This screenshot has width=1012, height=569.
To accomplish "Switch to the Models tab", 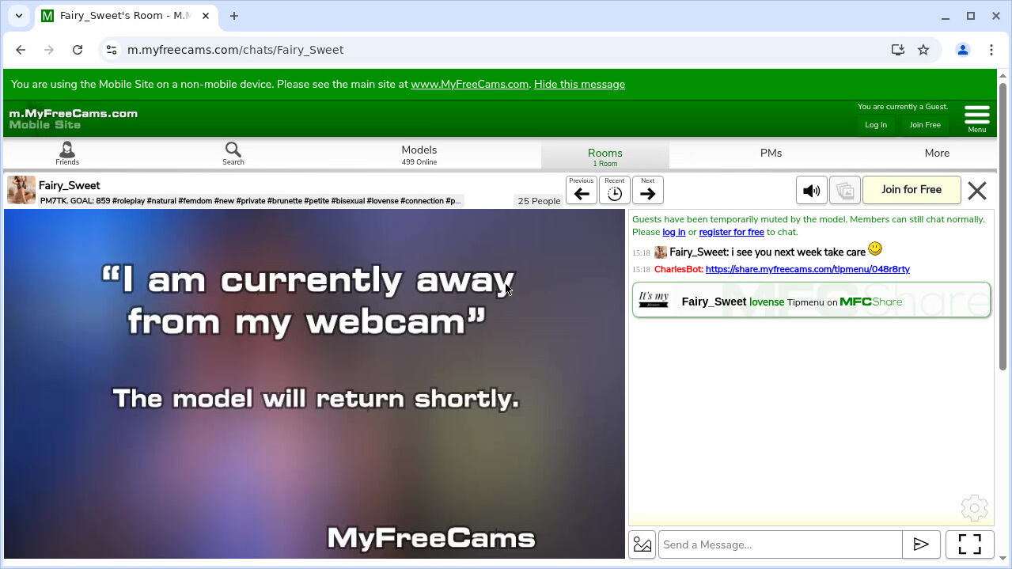I will pos(419,154).
